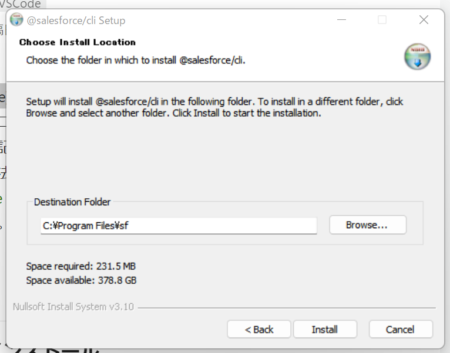450x353 pixels.
Task: Minimize the setup window
Action: point(341,20)
